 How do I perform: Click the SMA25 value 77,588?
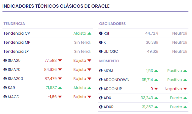pyautogui.click(x=51, y=60)
